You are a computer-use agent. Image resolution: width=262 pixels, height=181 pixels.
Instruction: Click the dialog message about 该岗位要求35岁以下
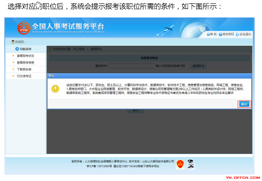[155, 89]
